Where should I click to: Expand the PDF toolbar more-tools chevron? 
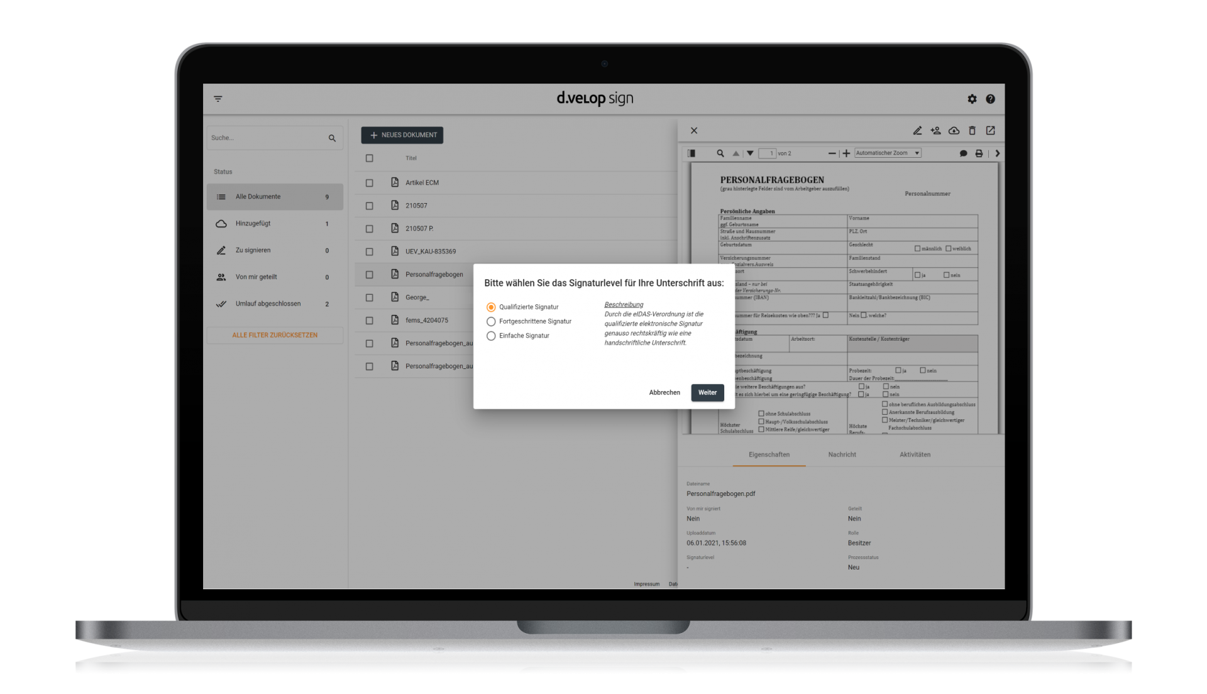click(997, 153)
